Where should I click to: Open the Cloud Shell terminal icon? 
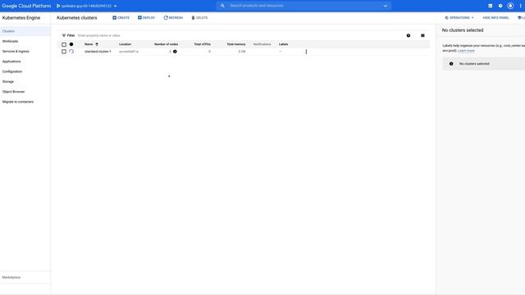click(491, 6)
